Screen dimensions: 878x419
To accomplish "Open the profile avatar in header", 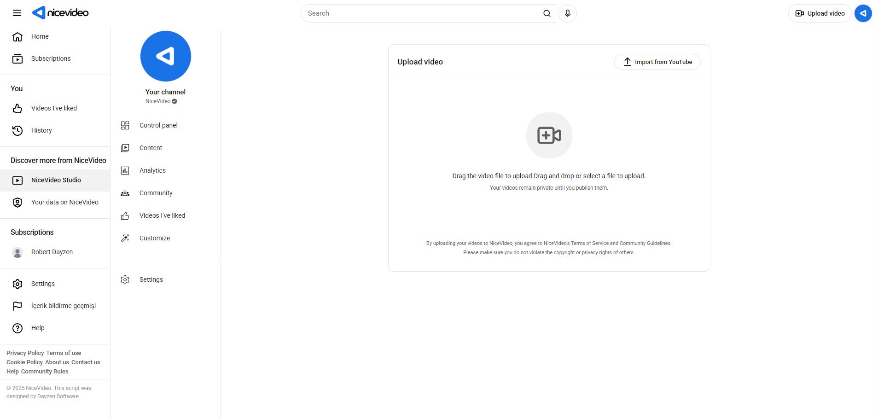I will (x=863, y=13).
